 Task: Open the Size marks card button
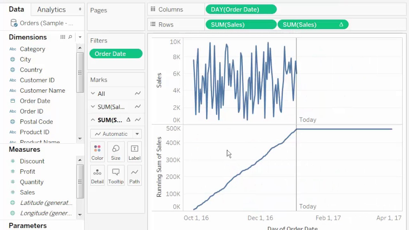pyautogui.click(x=116, y=152)
